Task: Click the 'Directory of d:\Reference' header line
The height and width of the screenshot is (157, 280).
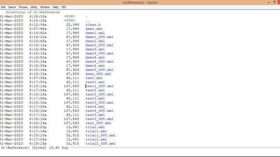Action: [x=33, y=12]
